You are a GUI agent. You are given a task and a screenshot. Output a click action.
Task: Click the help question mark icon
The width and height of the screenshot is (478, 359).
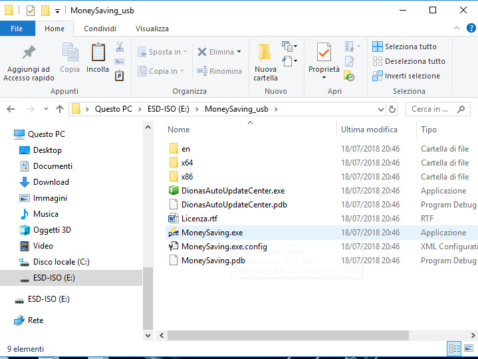(471, 28)
